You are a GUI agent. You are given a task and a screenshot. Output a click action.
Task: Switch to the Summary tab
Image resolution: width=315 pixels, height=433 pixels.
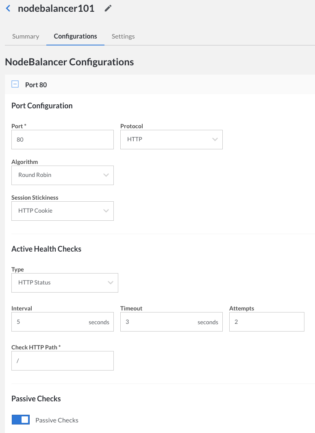[x=25, y=36]
